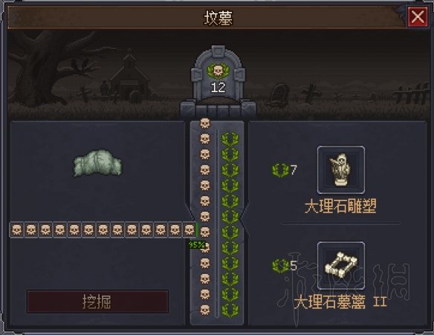Click the first skull in the horizontal row
The width and height of the screenshot is (434, 335).
(16, 230)
